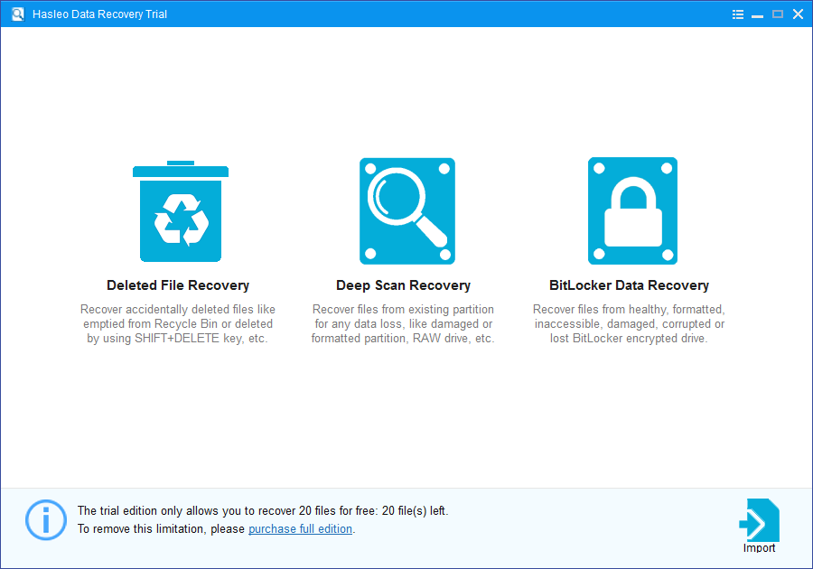Image resolution: width=813 pixels, height=569 pixels.
Task: Open the list menu icon in title bar
Action: (x=737, y=14)
